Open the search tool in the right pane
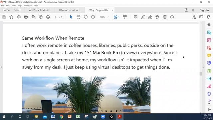This screenshot has width=213, height=120. (x=209, y=25)
